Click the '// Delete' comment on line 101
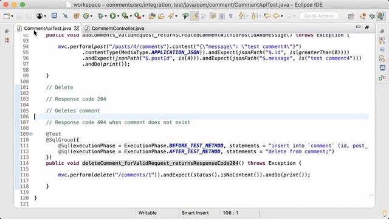 60,88
